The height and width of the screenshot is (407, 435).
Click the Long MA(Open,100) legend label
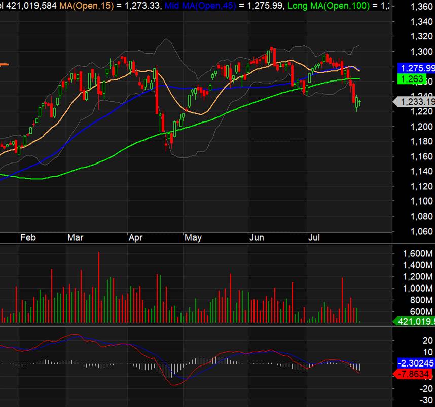click(x=329, y=6)
